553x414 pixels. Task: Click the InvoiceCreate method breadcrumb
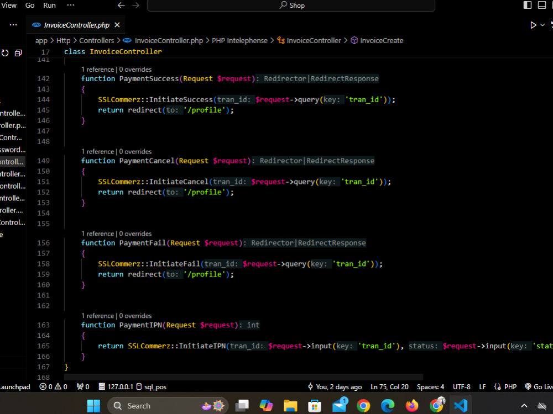tap(381, 40)
